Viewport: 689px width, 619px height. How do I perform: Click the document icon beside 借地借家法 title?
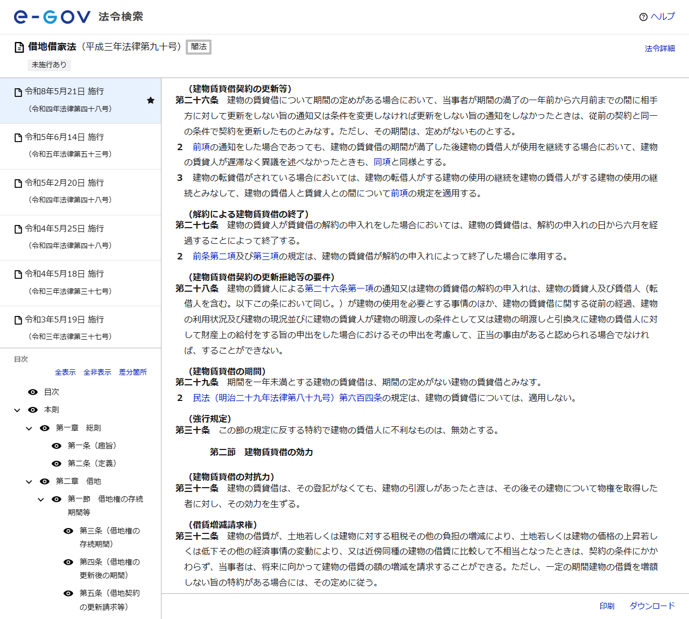[x=19, y=47]
